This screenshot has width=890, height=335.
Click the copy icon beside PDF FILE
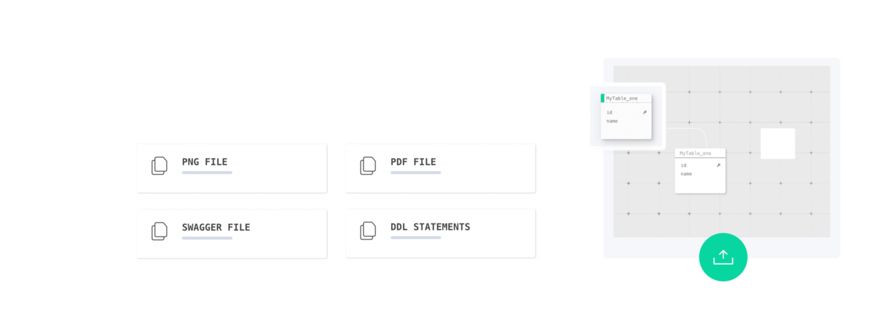(x=368, y=166)
